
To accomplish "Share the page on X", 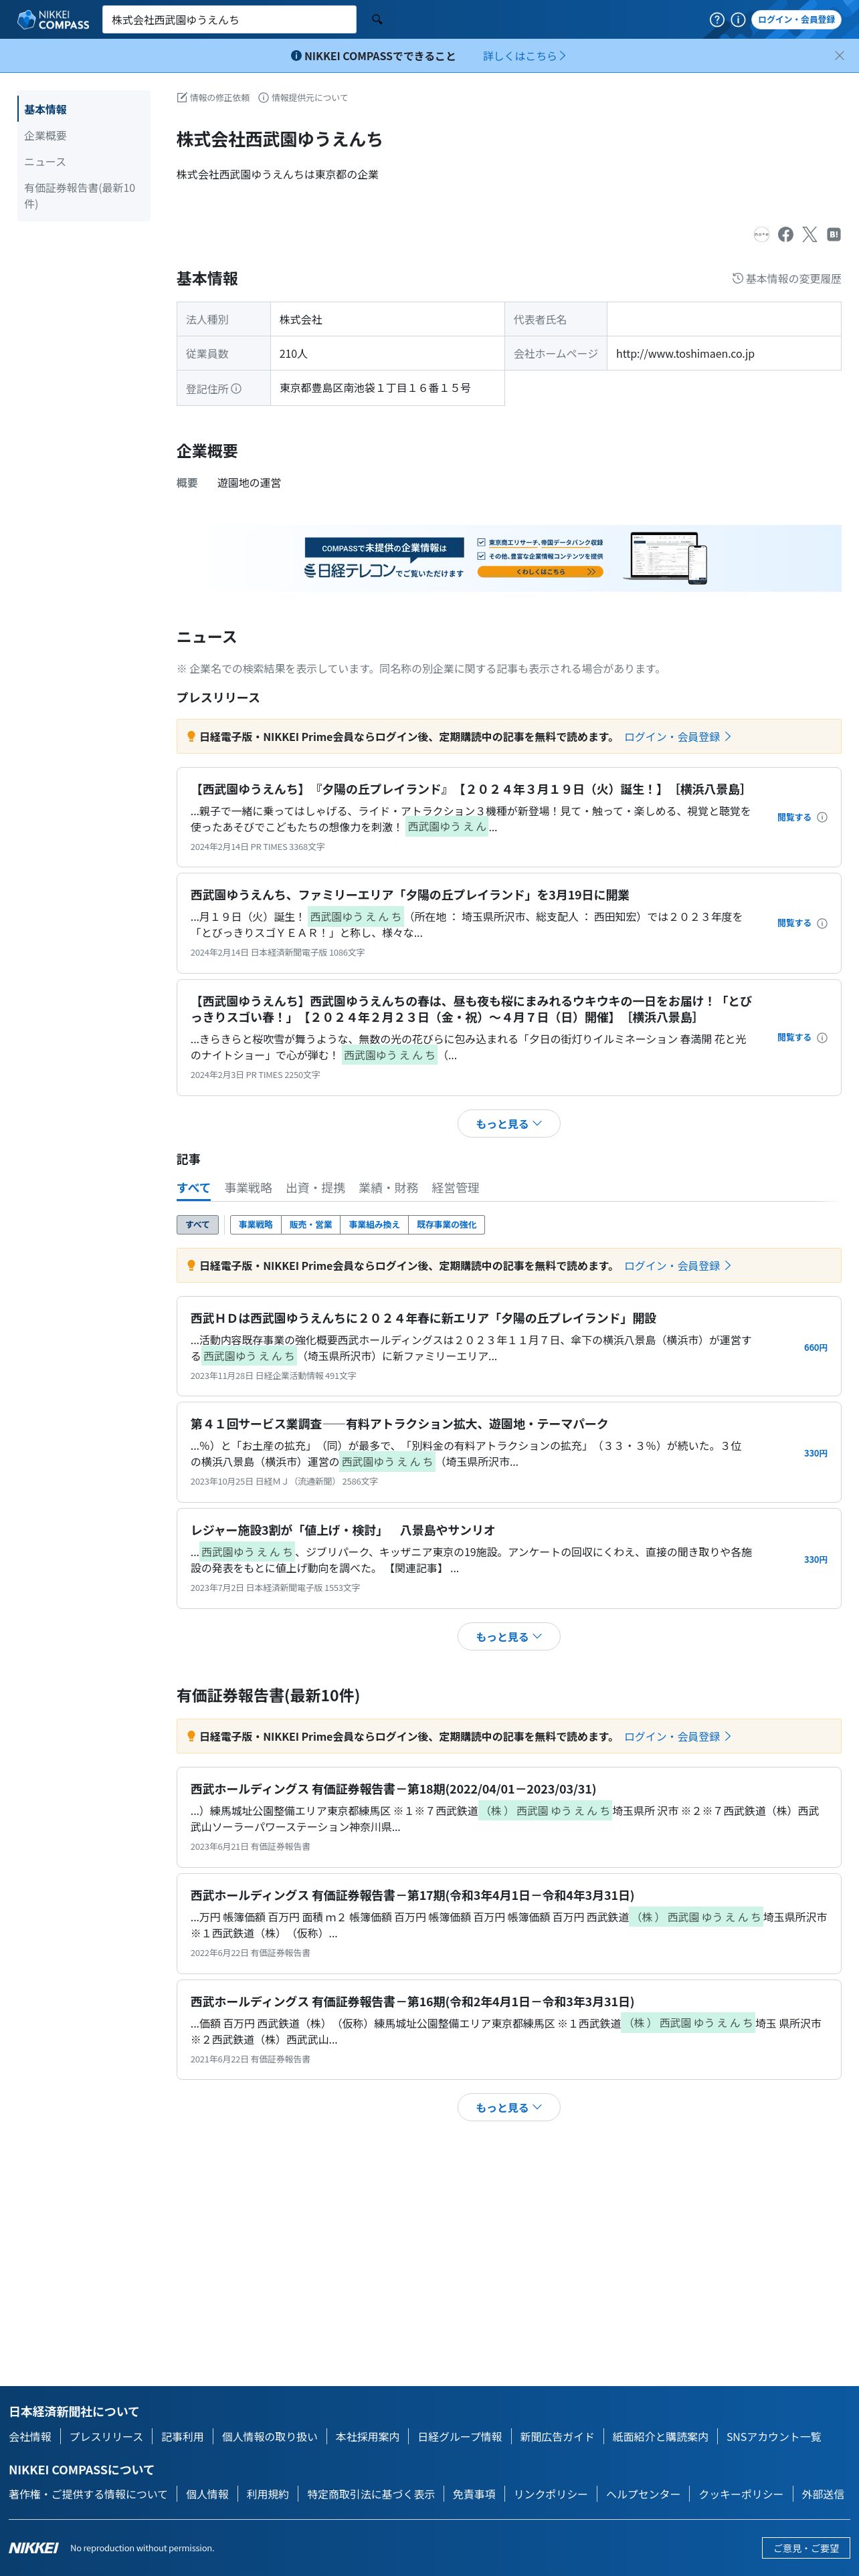I will 810,234.
